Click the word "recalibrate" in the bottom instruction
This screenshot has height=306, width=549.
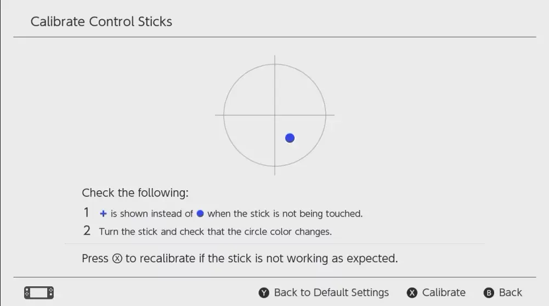tap(163, 258)
